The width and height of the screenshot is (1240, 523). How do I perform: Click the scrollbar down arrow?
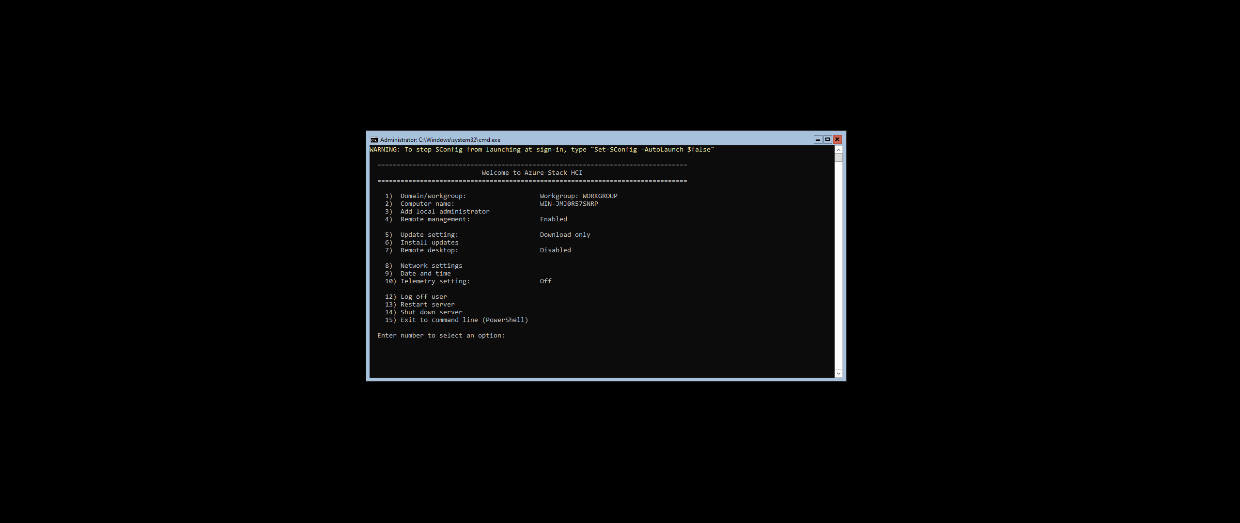(838, 373)
